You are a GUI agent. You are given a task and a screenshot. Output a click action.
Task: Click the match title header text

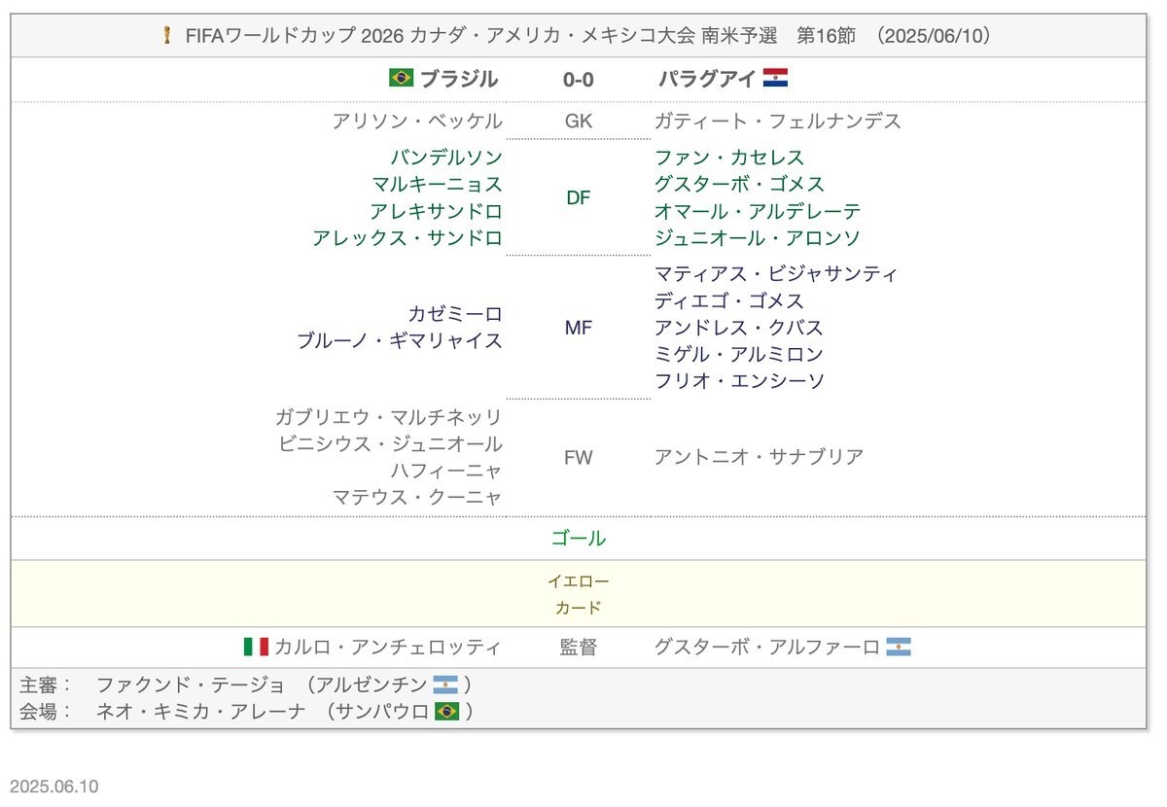tap(588, 36)
